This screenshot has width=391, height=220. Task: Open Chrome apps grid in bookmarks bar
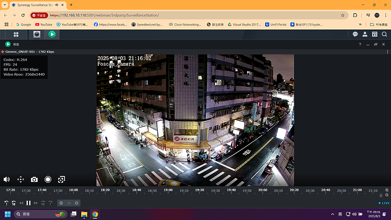click(x=7, y=25)
